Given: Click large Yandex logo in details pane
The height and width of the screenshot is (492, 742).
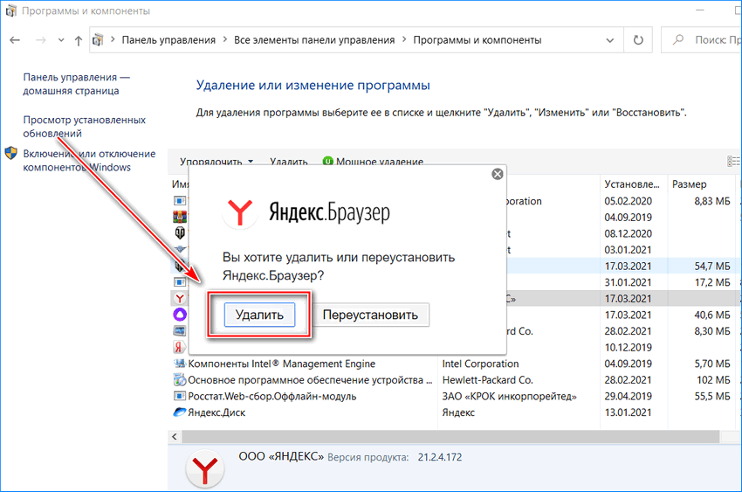Looking at the screenshot, I should coord(204,468).
